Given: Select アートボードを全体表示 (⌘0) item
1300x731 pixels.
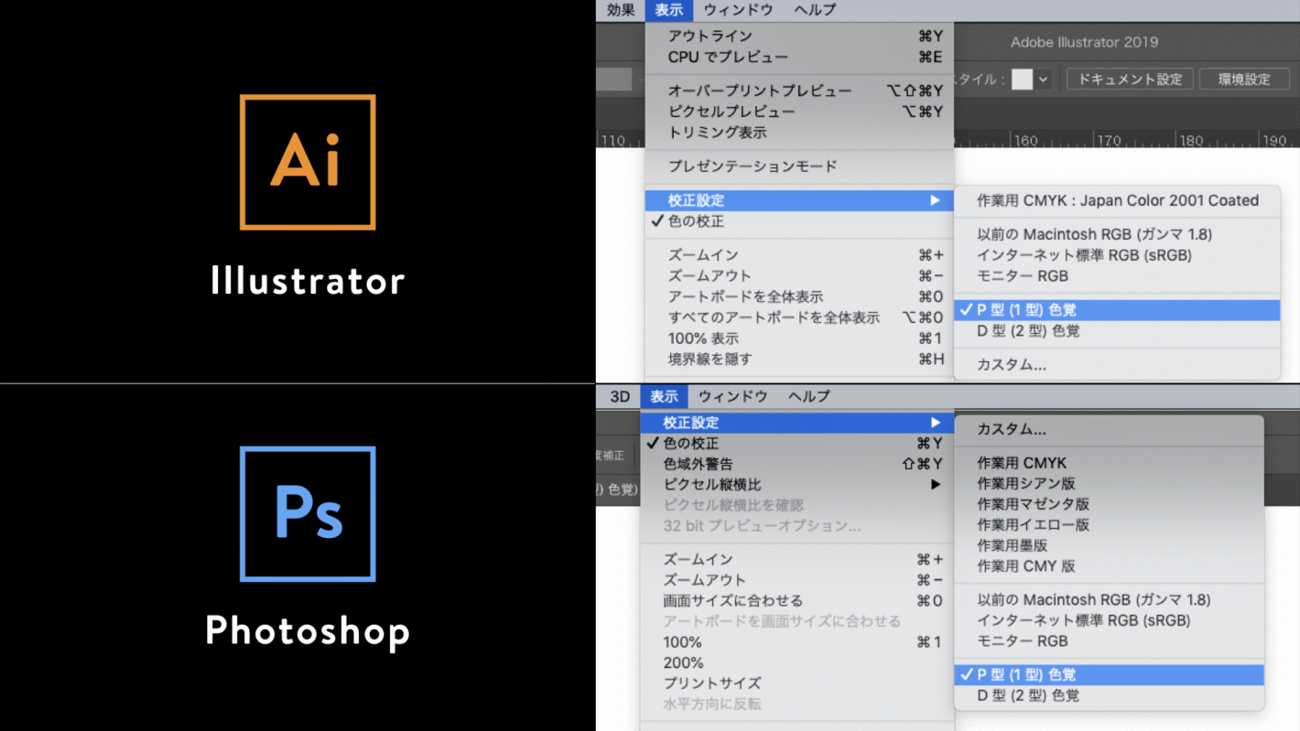Looking at the screenshot, I should 799,297.
